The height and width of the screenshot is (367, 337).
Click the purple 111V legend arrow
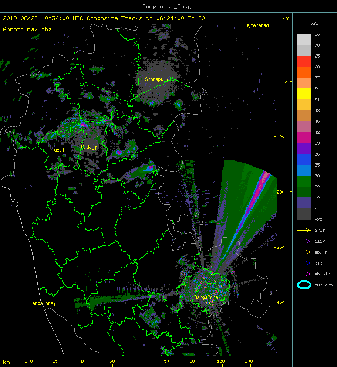click(304, 241)
